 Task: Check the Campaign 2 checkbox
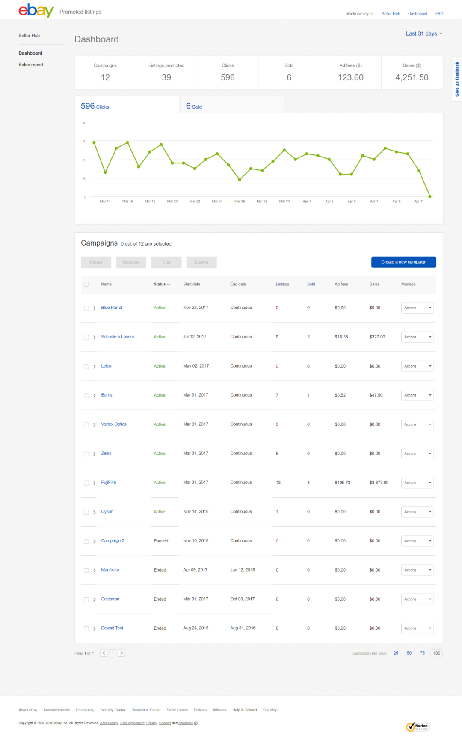[x=86, y=541]
